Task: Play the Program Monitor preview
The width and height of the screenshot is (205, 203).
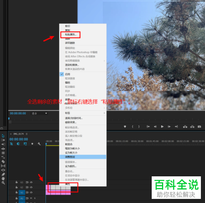Action: (162, 127)
